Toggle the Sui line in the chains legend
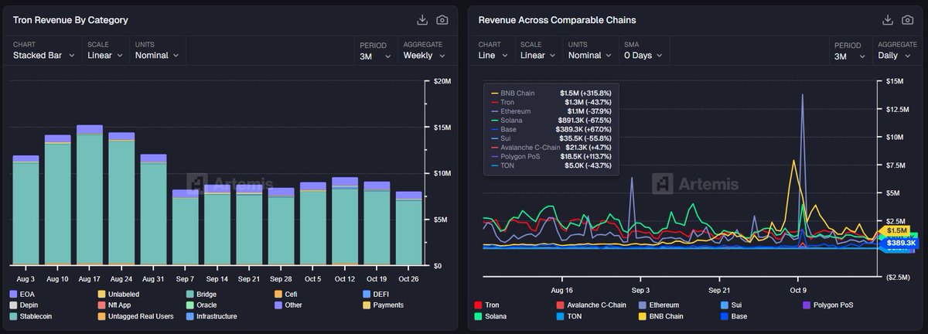Viewport: 928px width, 334px height. pos(732,305)
